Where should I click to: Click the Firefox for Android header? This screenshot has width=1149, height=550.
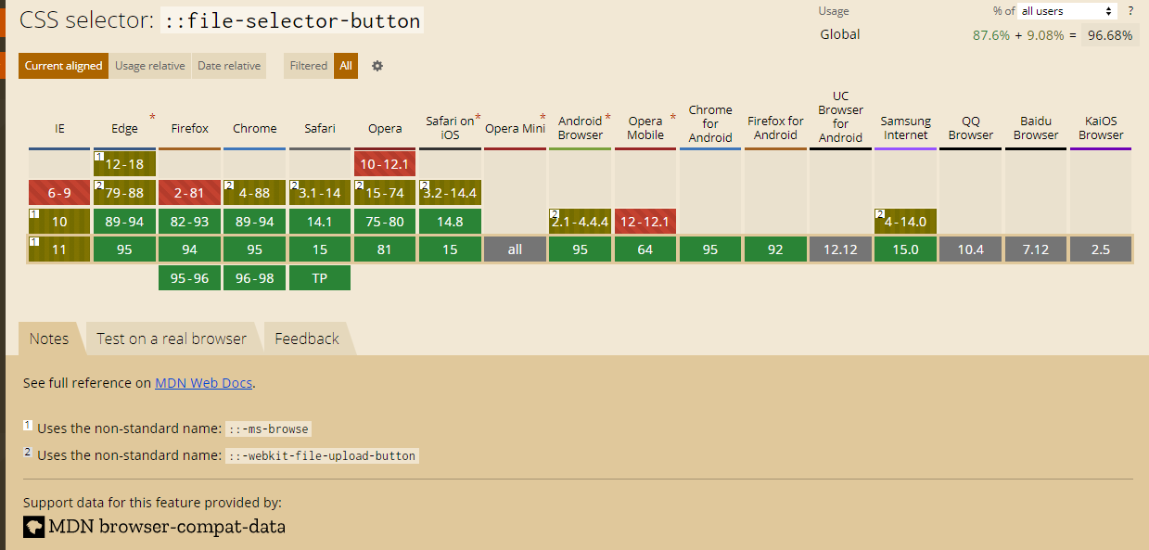pos(775,128)
